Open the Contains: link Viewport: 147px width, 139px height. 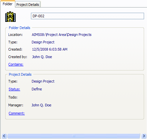[x=16, y=64]
